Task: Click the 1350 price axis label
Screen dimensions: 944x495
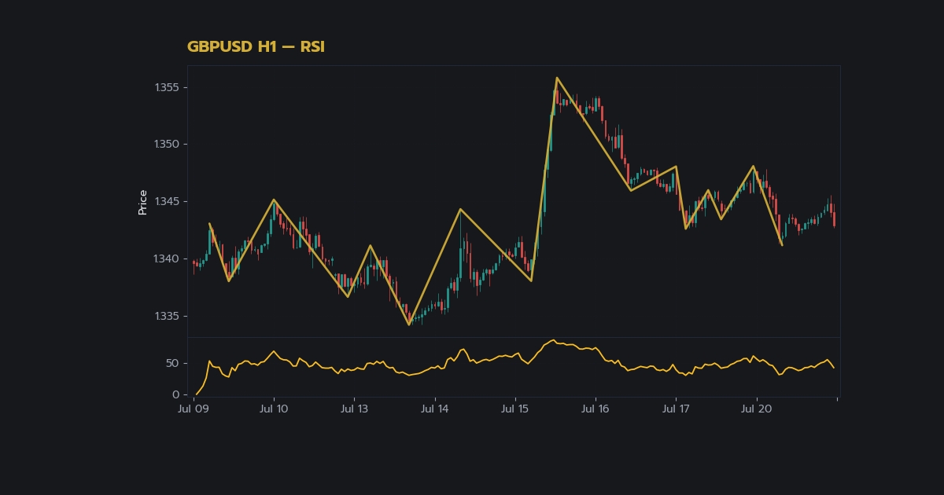Action: [x=167, y=145]
